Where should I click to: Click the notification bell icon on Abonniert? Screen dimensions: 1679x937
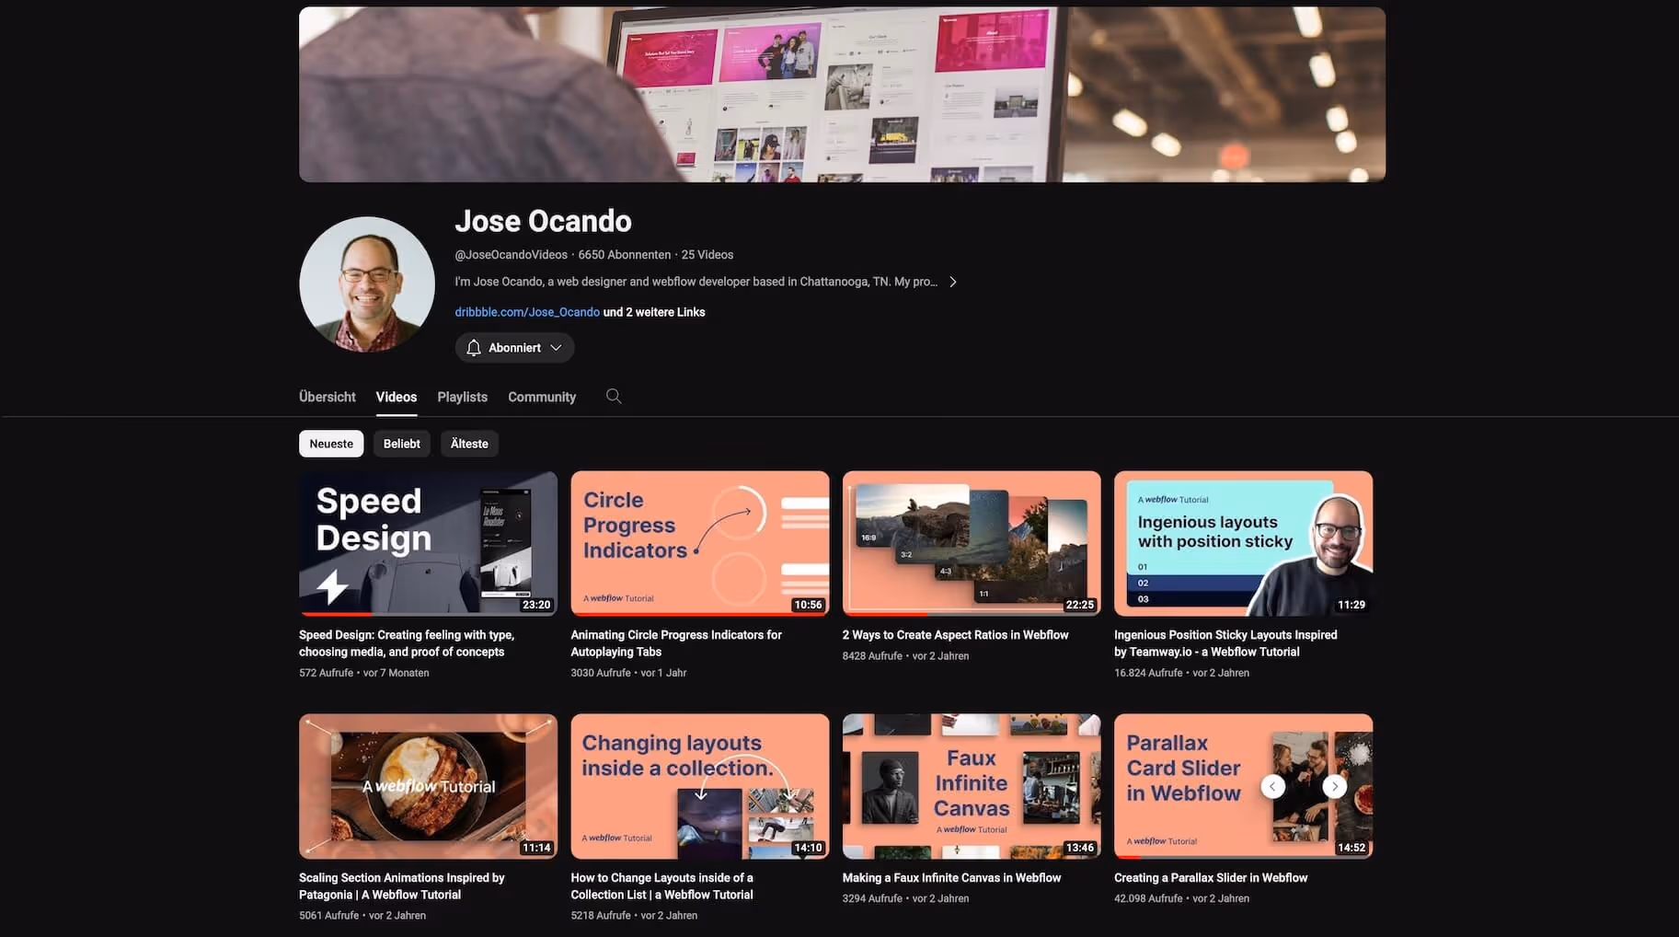[474, 348]
